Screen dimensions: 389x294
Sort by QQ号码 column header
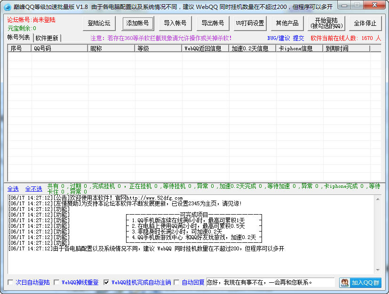[x=59, y=48]
